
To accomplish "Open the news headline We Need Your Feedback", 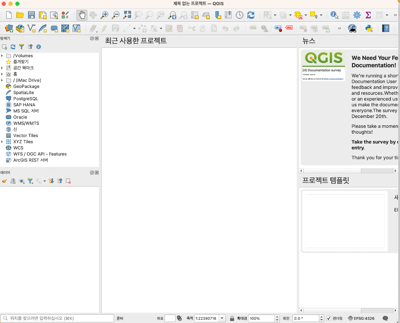I will (375, 61).
